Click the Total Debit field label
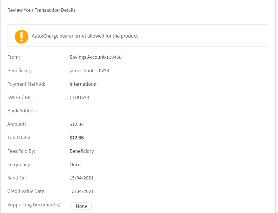This screenshot has width=278, height=213. tap(20, 138)
